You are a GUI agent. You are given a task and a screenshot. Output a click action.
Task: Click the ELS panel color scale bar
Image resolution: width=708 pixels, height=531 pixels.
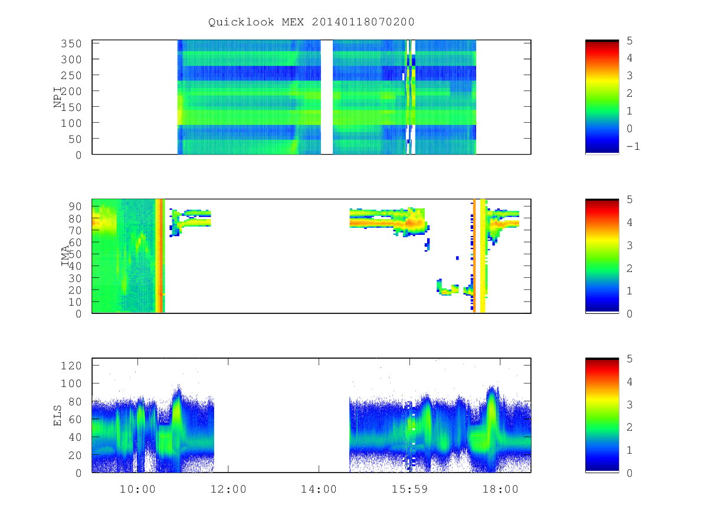[x=602, y=415]
